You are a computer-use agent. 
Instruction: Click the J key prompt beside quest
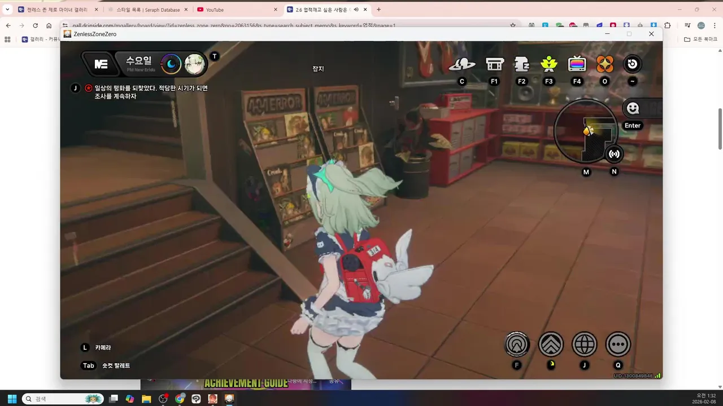click(x=75, y=88)
